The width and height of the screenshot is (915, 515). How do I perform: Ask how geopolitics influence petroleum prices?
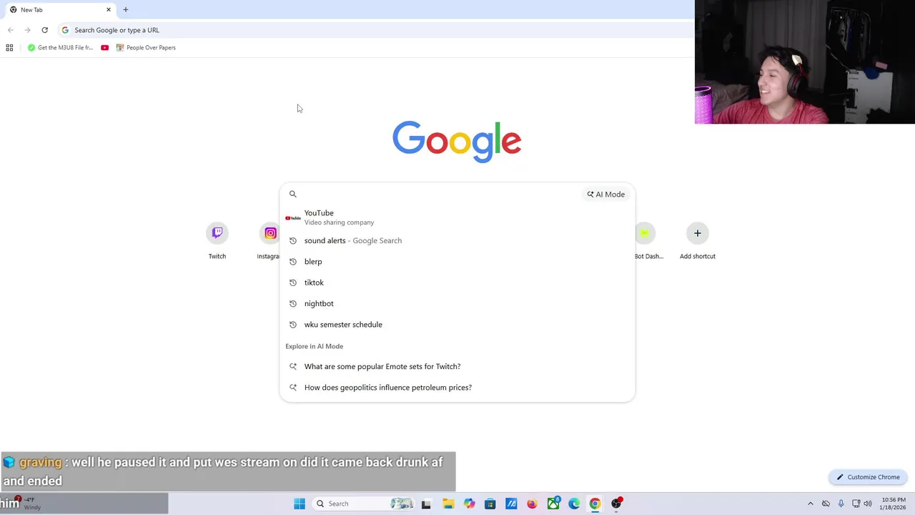pos(457,387)
